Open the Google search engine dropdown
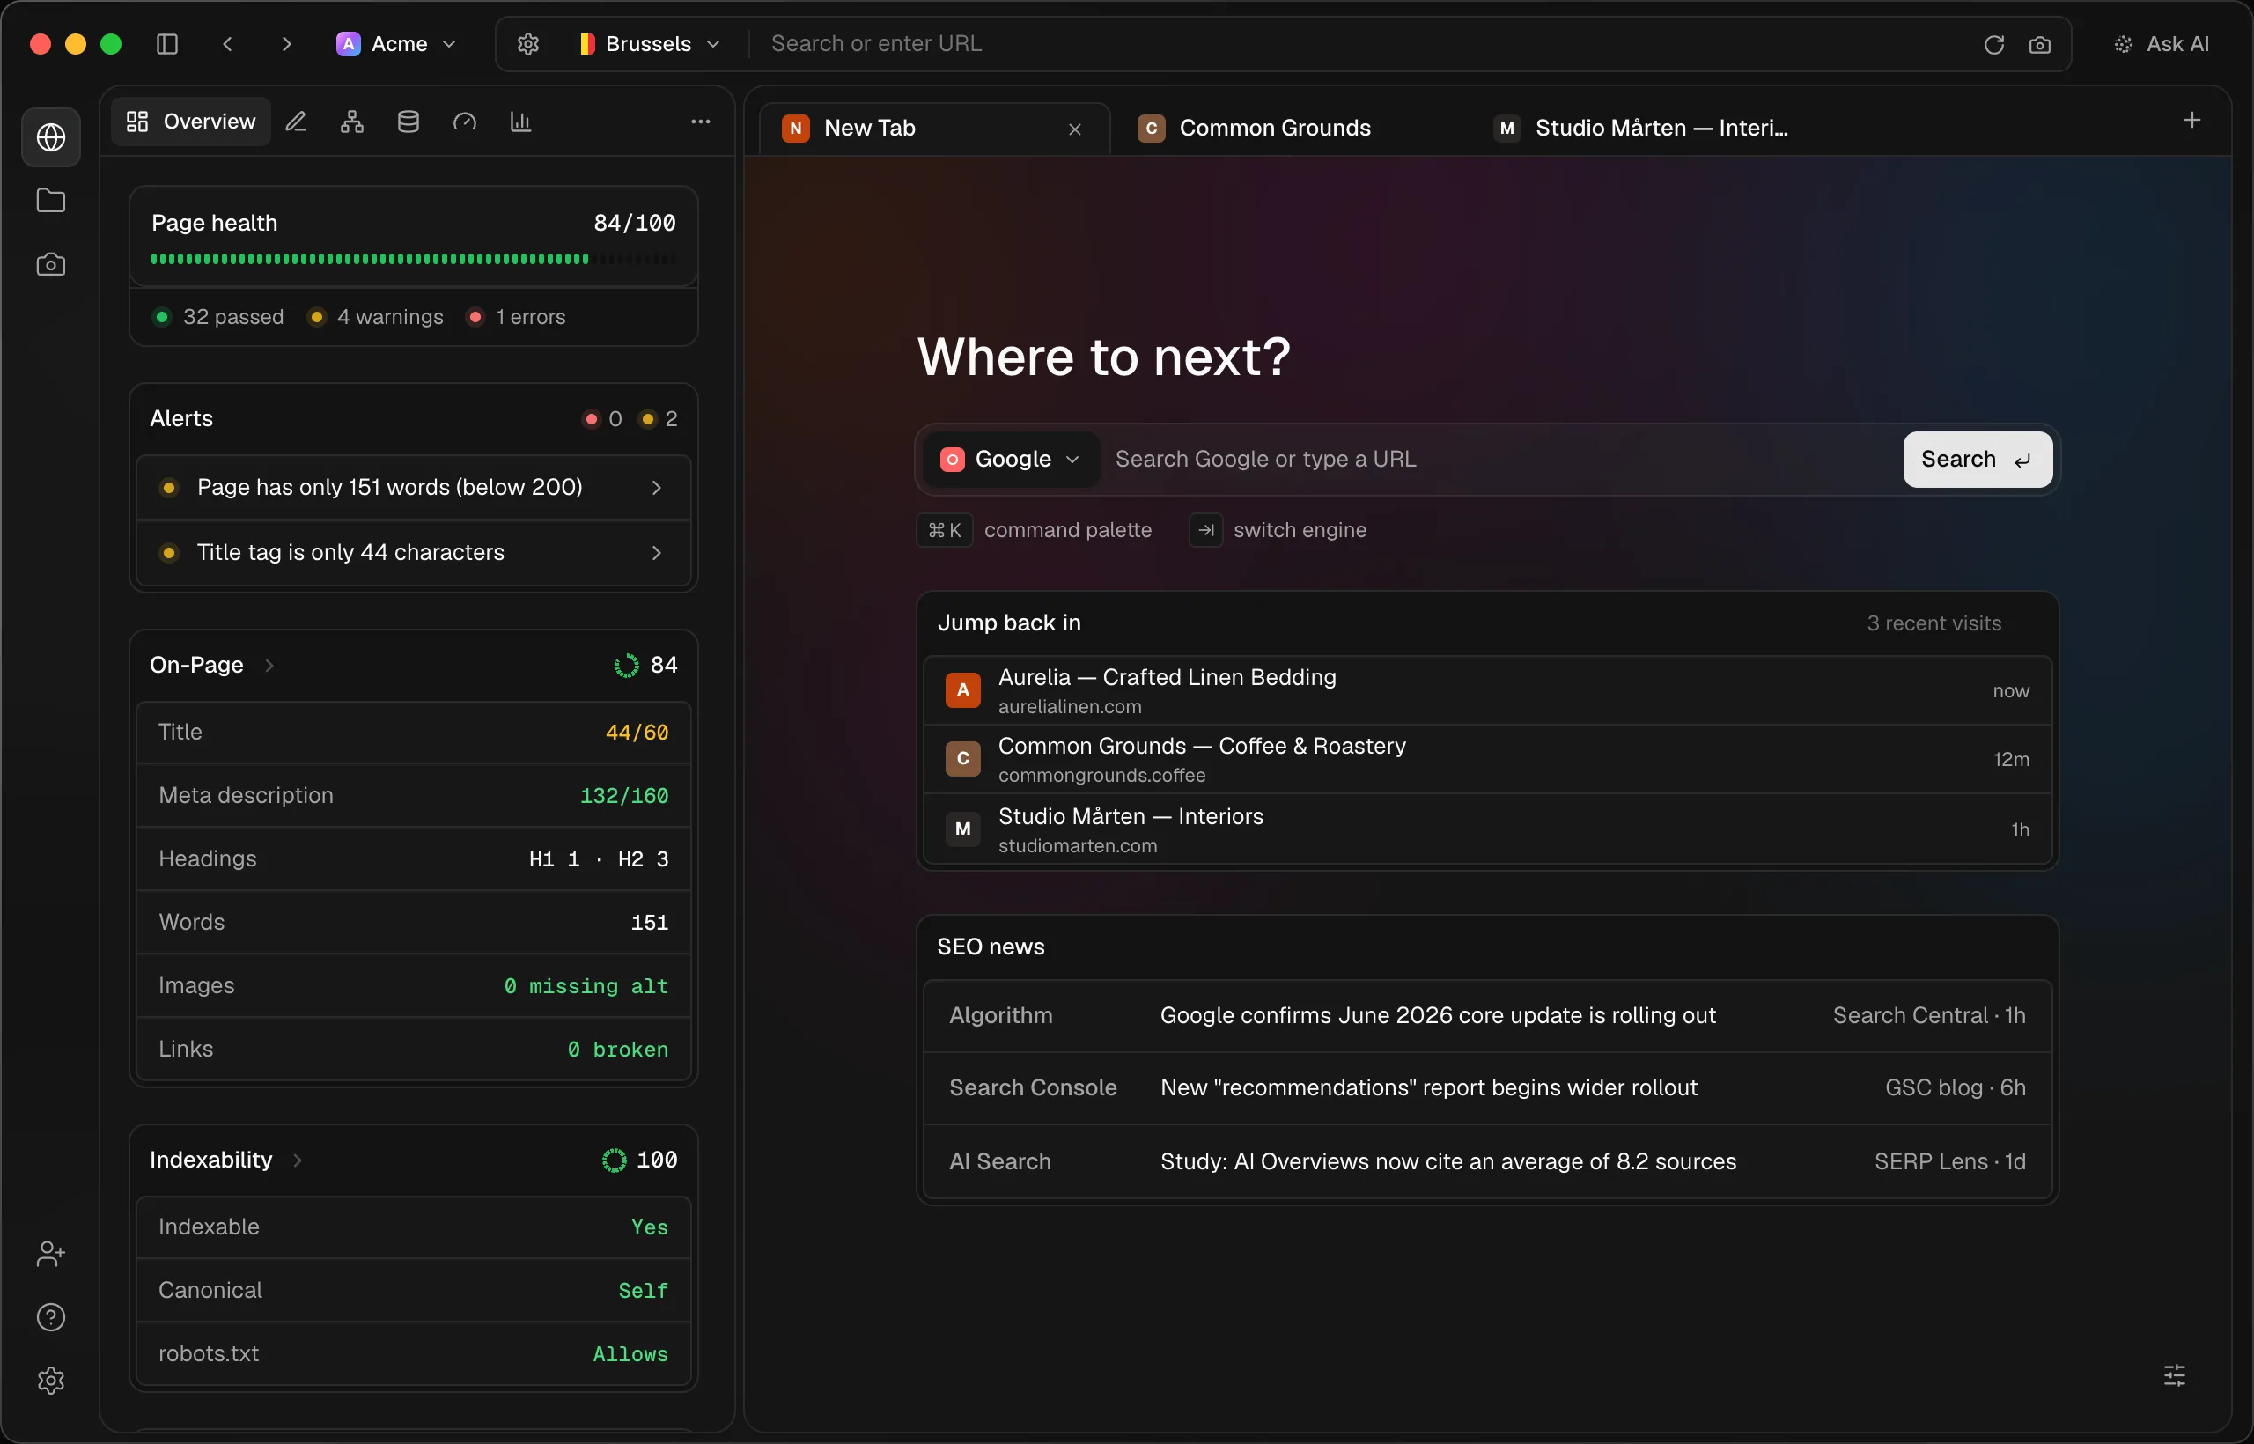 1011,460
